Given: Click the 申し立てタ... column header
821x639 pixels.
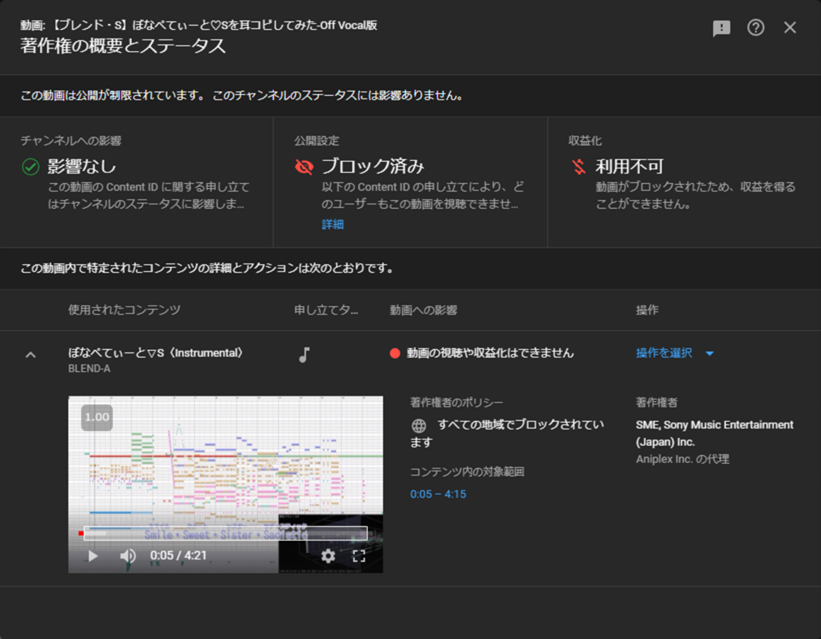Looking at the screenshot, I should (326, 310).
